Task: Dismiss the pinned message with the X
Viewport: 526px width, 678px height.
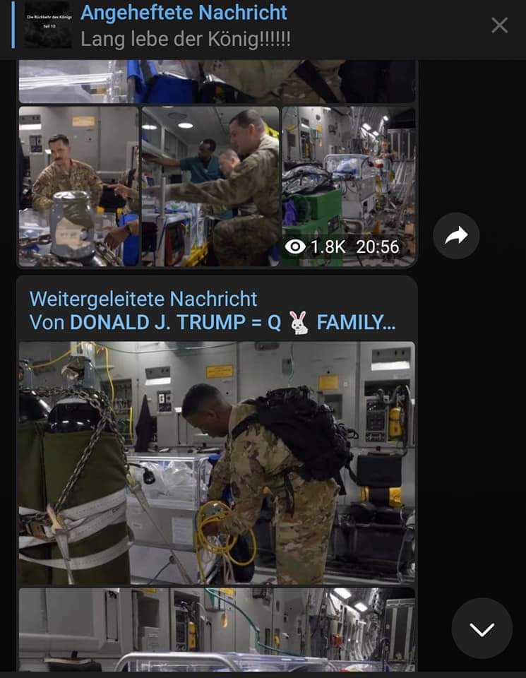Action: click(499, 25)
